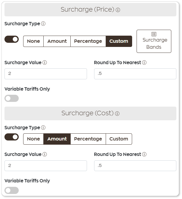Click the Cost Round Up To Nearest field
Screen dimensions: 182x199
tap(135, 166)
